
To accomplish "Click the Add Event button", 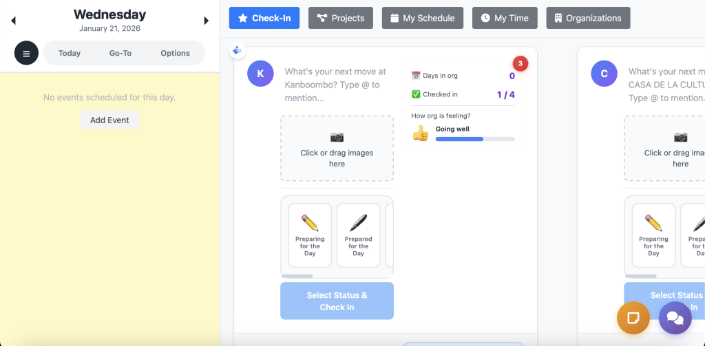I will [109, 120].
